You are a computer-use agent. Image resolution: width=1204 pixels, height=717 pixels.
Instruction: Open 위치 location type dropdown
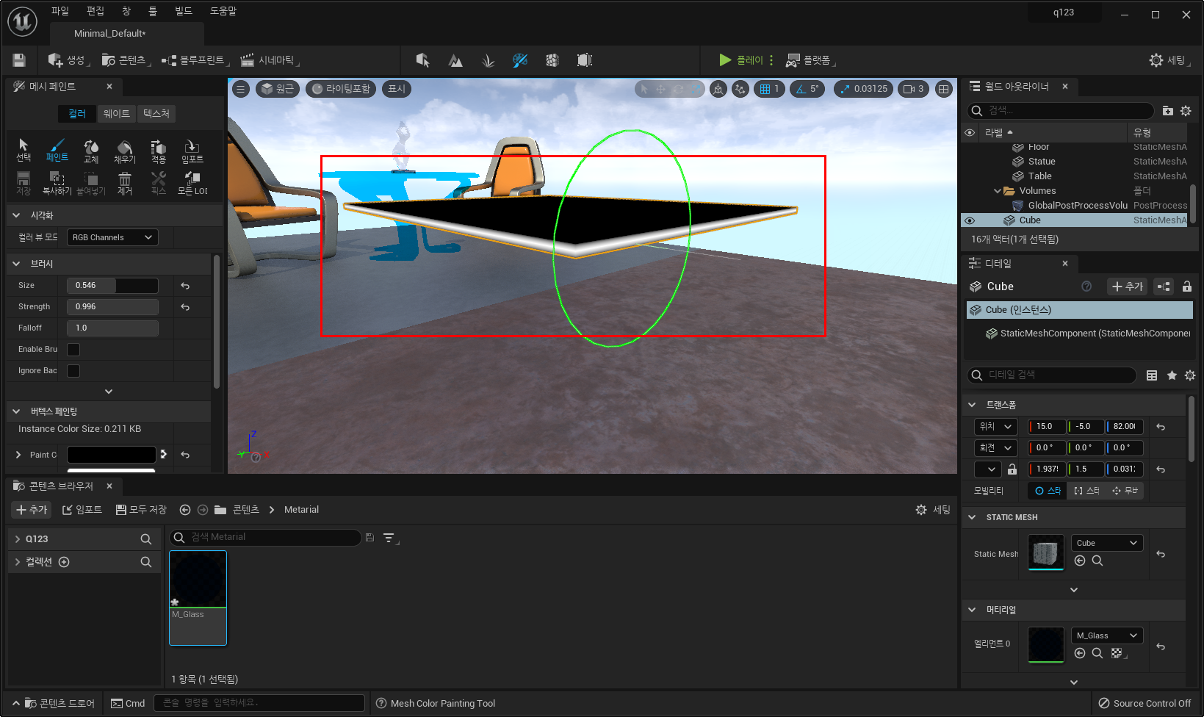995,426
